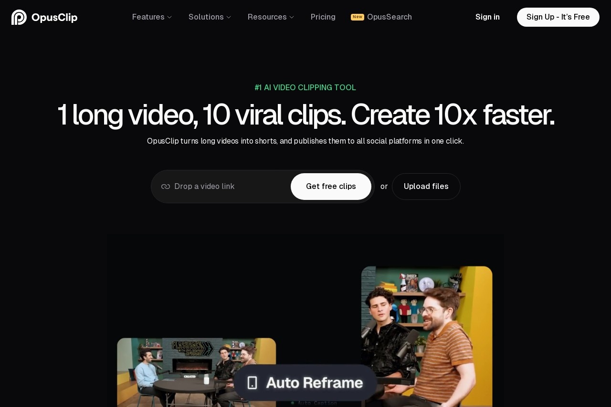611x407 pixels.
Task: Open the Pricing page
Action: click(323, 17)
